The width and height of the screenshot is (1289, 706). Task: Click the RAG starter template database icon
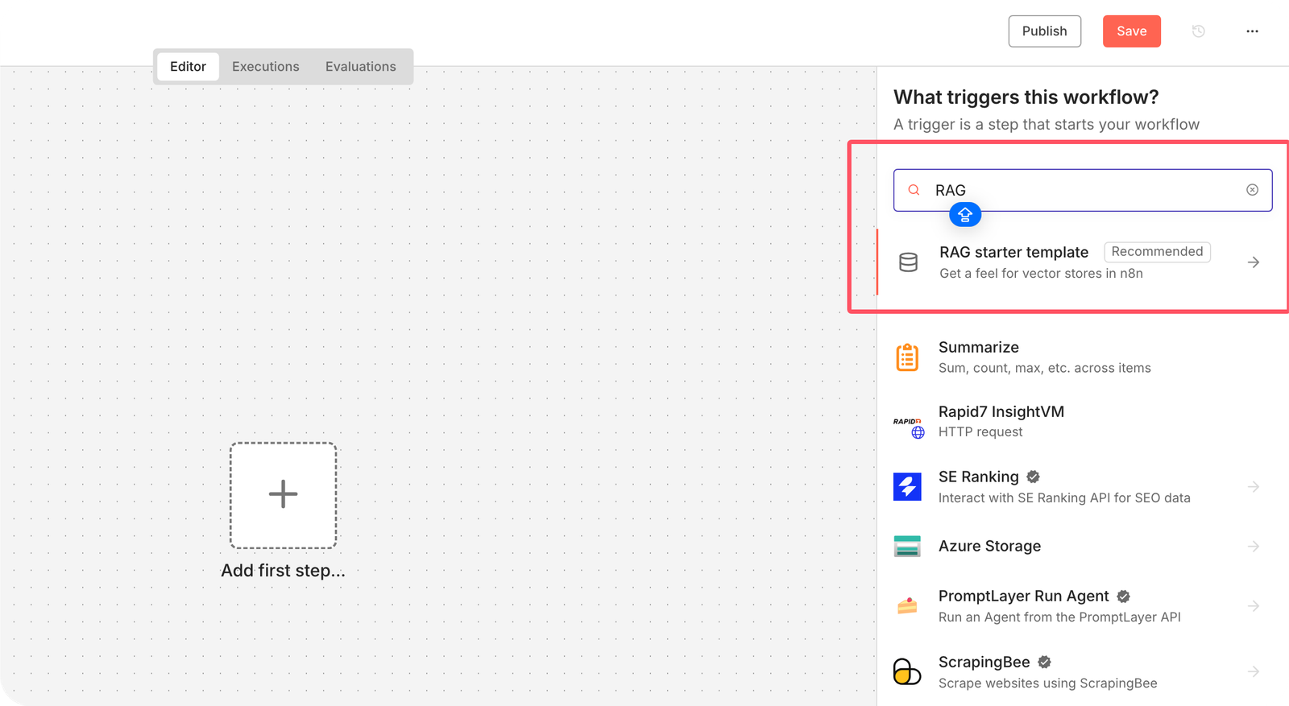[908, 262]
